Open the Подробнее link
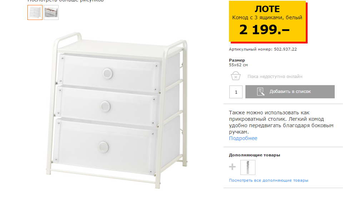 (x=243, y=138)
